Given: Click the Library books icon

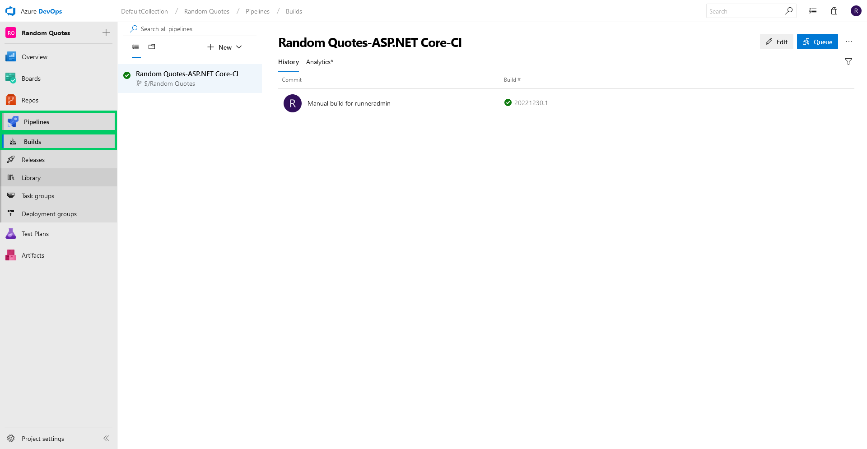Looking at the screenshot, I should point(11,177).
